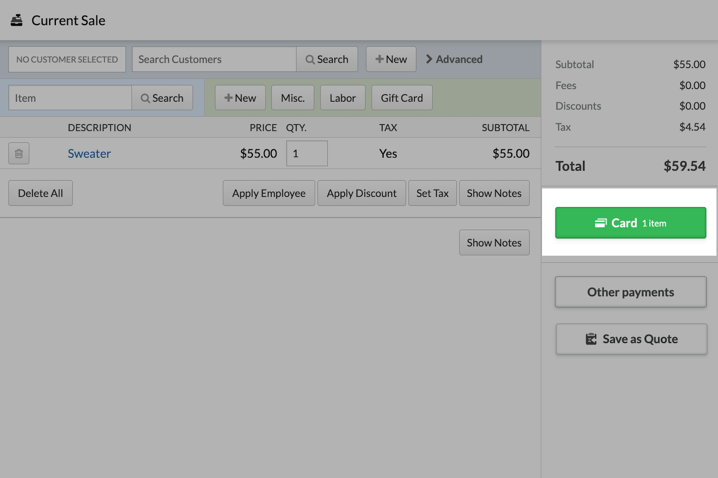
Task: Focus the Item search field
Action: pyautogui.click(x=70, y=98)
